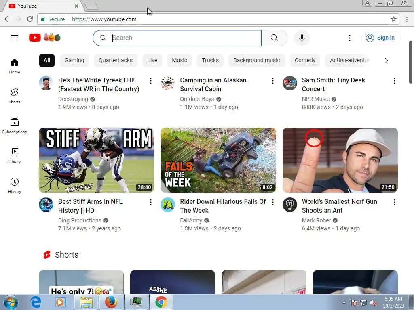Reload the page with refresh icon
Screen dimensions: 414x310
(30, 19)
